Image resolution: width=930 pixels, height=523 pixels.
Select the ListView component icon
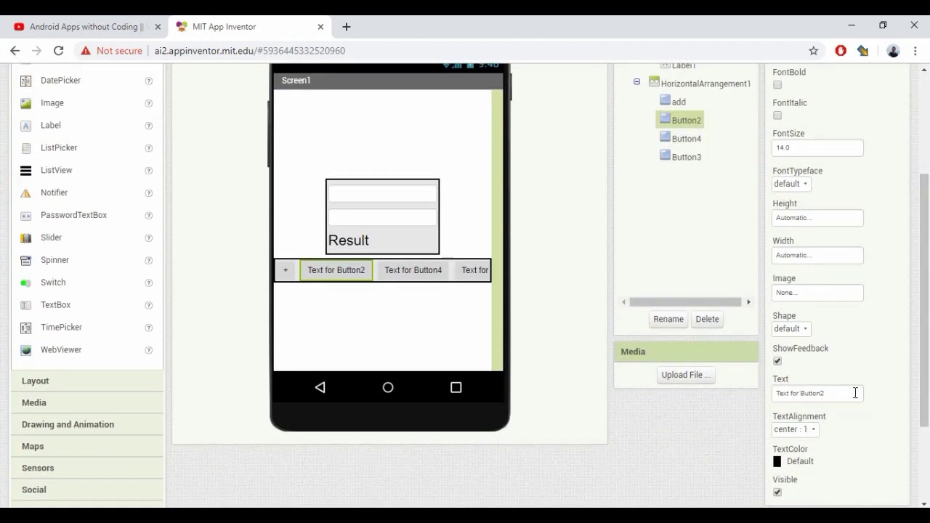tap(26, 171)
